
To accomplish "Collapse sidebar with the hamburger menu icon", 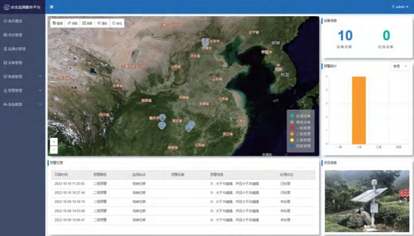I will pyautogui.click(x=51, y=7).
